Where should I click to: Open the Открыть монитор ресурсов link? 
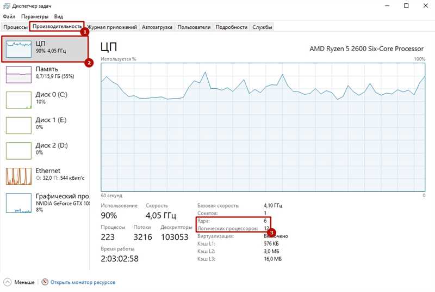(83, 282)
